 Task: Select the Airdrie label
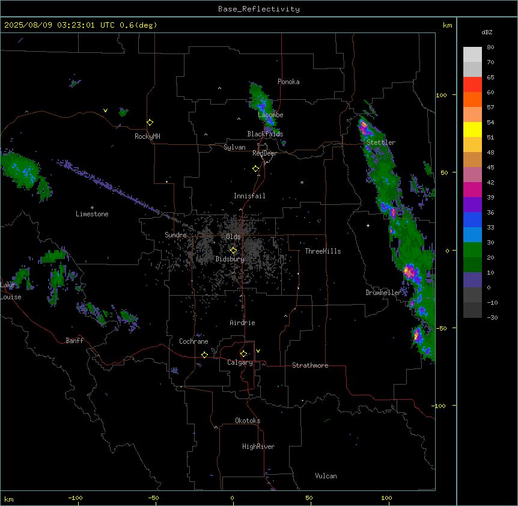click(242, 323)
